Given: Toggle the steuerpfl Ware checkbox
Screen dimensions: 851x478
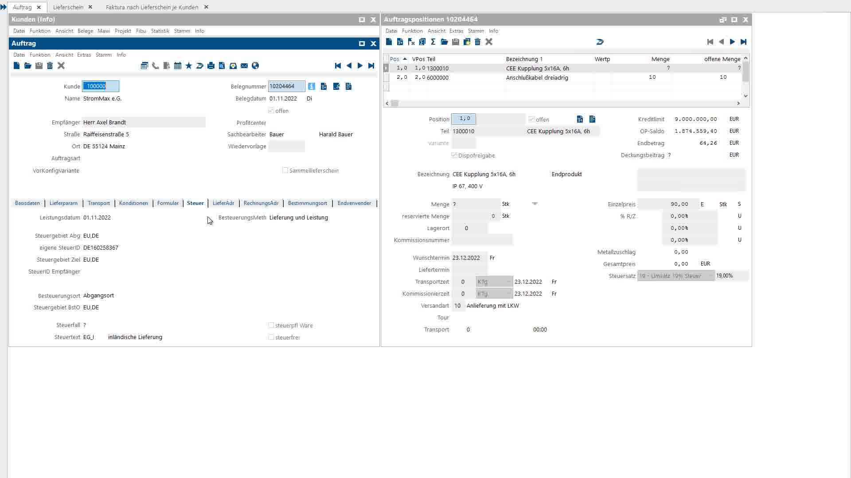Looking at the screenshot, I should [x=271, y=325].
